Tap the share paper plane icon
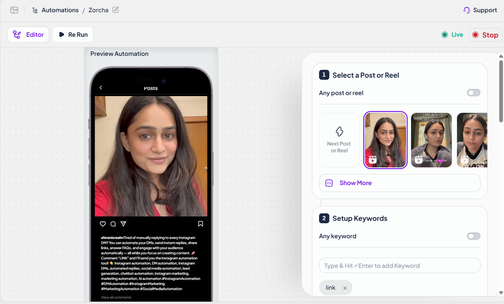504x304 pixels. 123,224
